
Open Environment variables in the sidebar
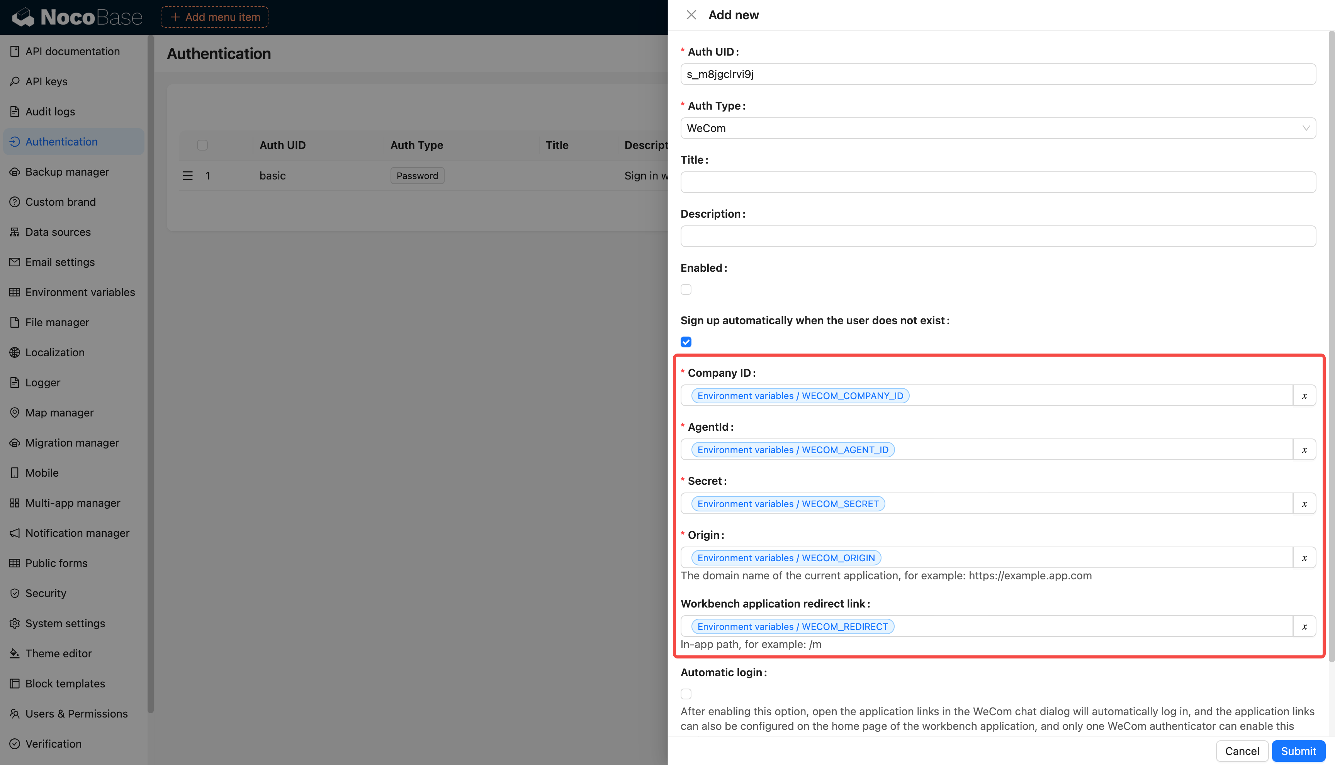pos(80,292)
